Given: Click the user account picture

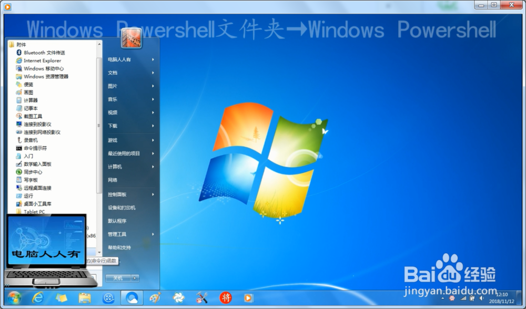Looking at the screenshot, I should 131,38.
